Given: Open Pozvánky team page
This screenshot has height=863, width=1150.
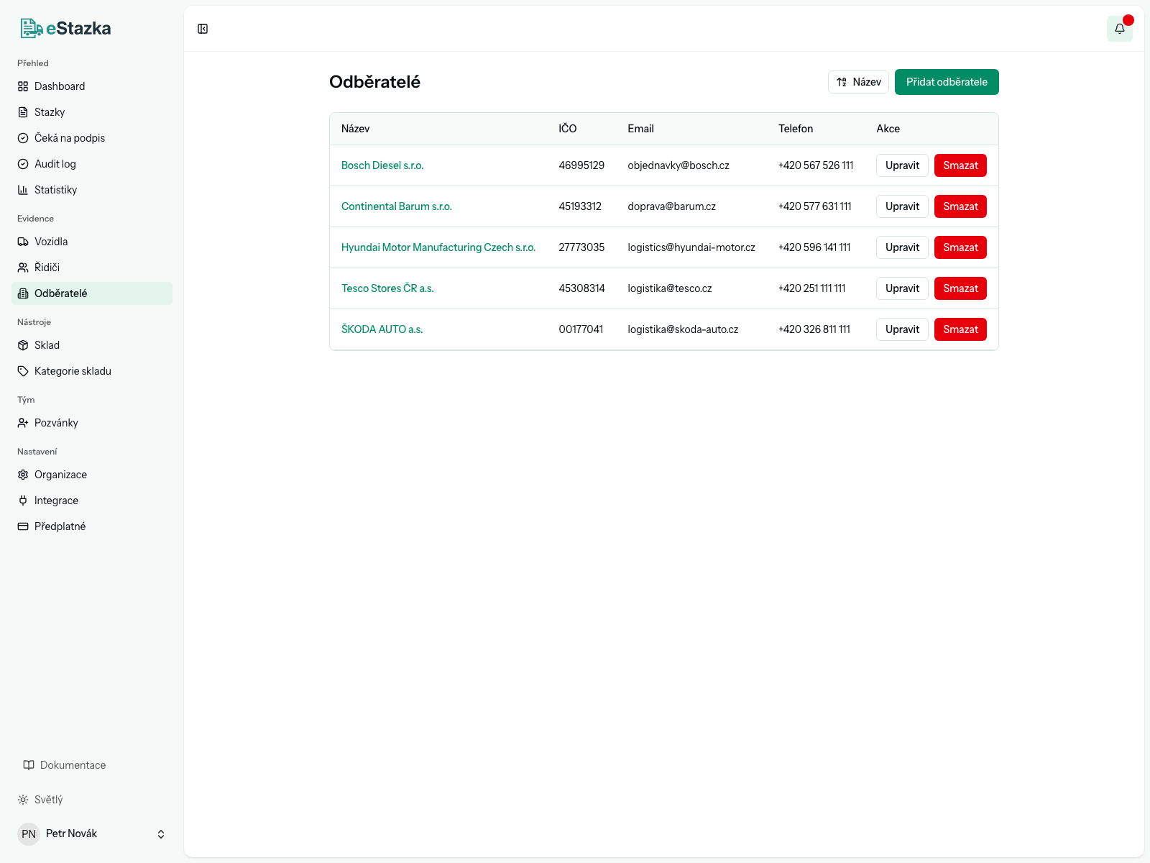Looking at the screenshot, I should (92, 423).
